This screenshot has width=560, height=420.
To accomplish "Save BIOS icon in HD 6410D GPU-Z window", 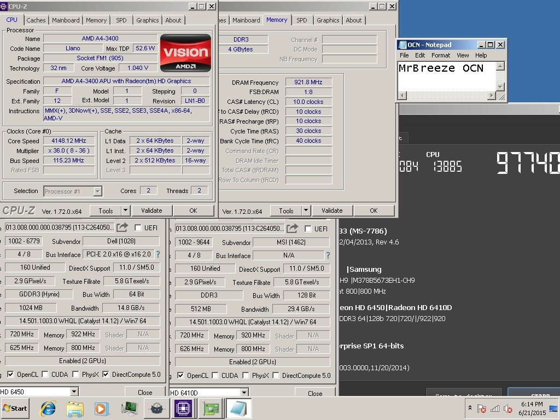I will pyautogui.click(x=292, y=228).
